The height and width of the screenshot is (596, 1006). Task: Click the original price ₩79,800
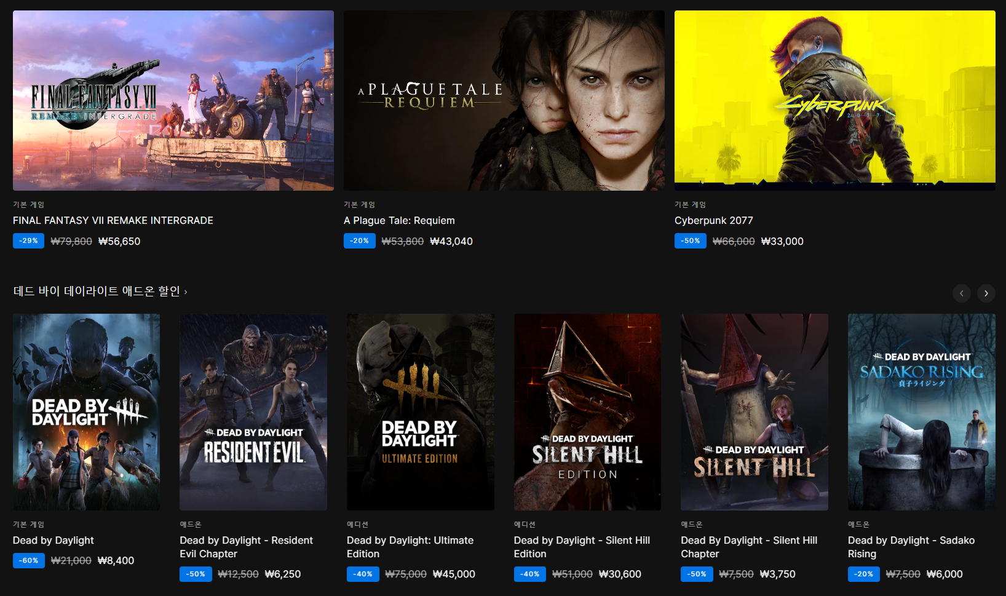(71, 241)
